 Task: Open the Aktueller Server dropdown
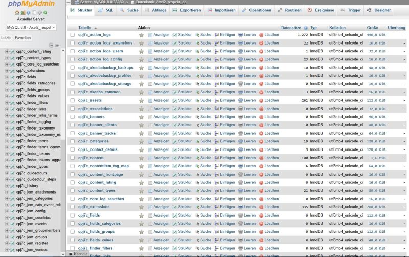[x=31, y=27]
